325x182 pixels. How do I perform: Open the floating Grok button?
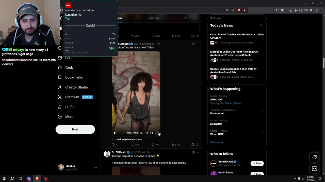click(314, 157)
